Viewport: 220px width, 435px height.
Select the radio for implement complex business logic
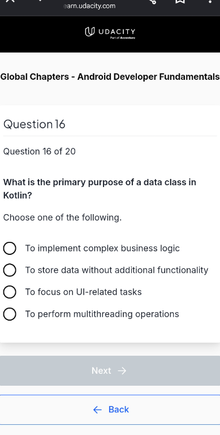click(10, 248)
